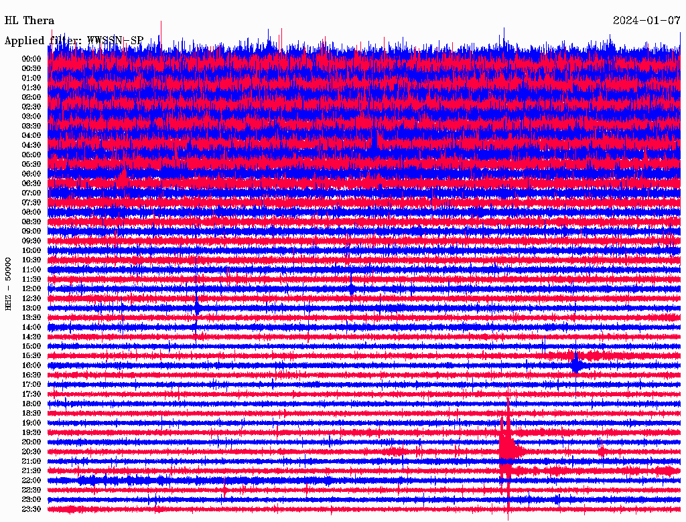The height and width of the screenshot is (522, 686).
Task: Select the 02:30 time label
Action: [31, 107]
